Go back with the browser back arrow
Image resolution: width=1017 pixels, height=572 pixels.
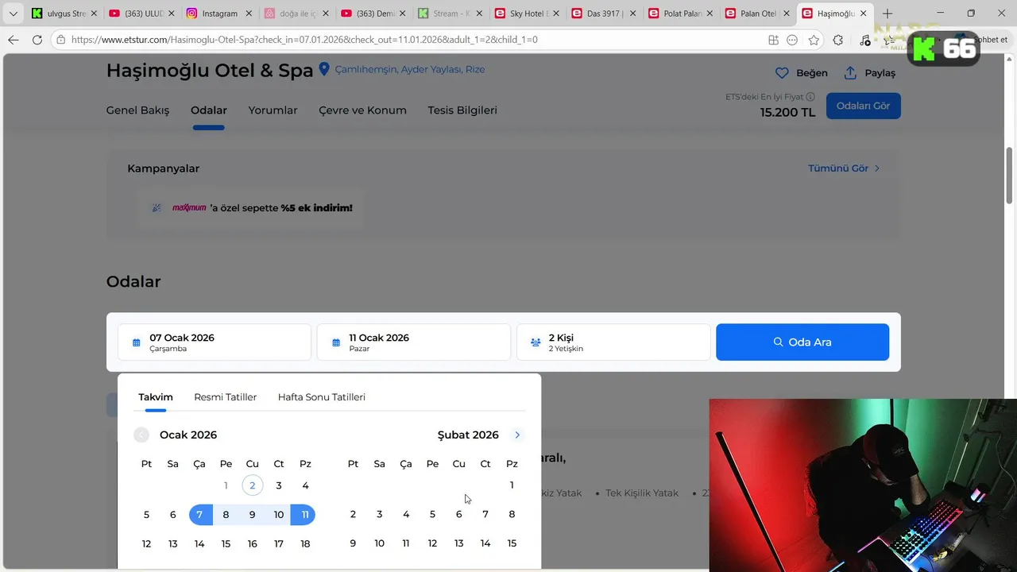tap(14, 40)
